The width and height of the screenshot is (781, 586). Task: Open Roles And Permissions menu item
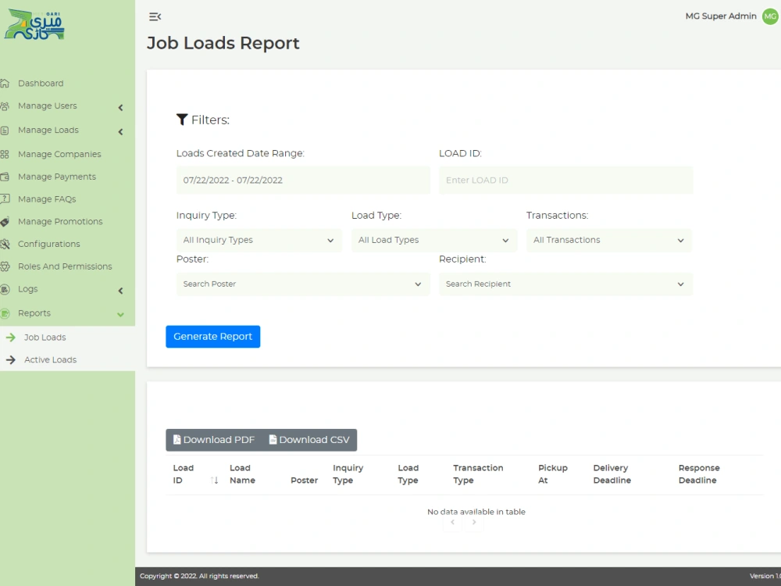tap(67, 266)
